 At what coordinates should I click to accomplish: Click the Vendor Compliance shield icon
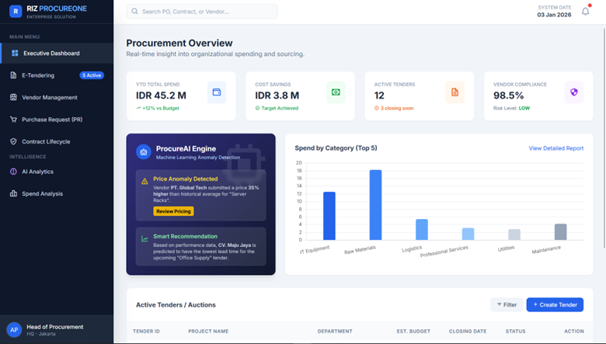coord(573,92)
